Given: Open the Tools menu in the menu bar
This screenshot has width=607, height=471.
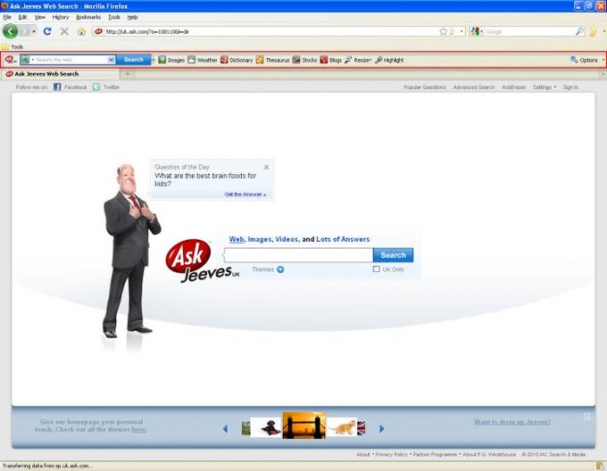Looking at the screenshot, I should coord(114,17).
